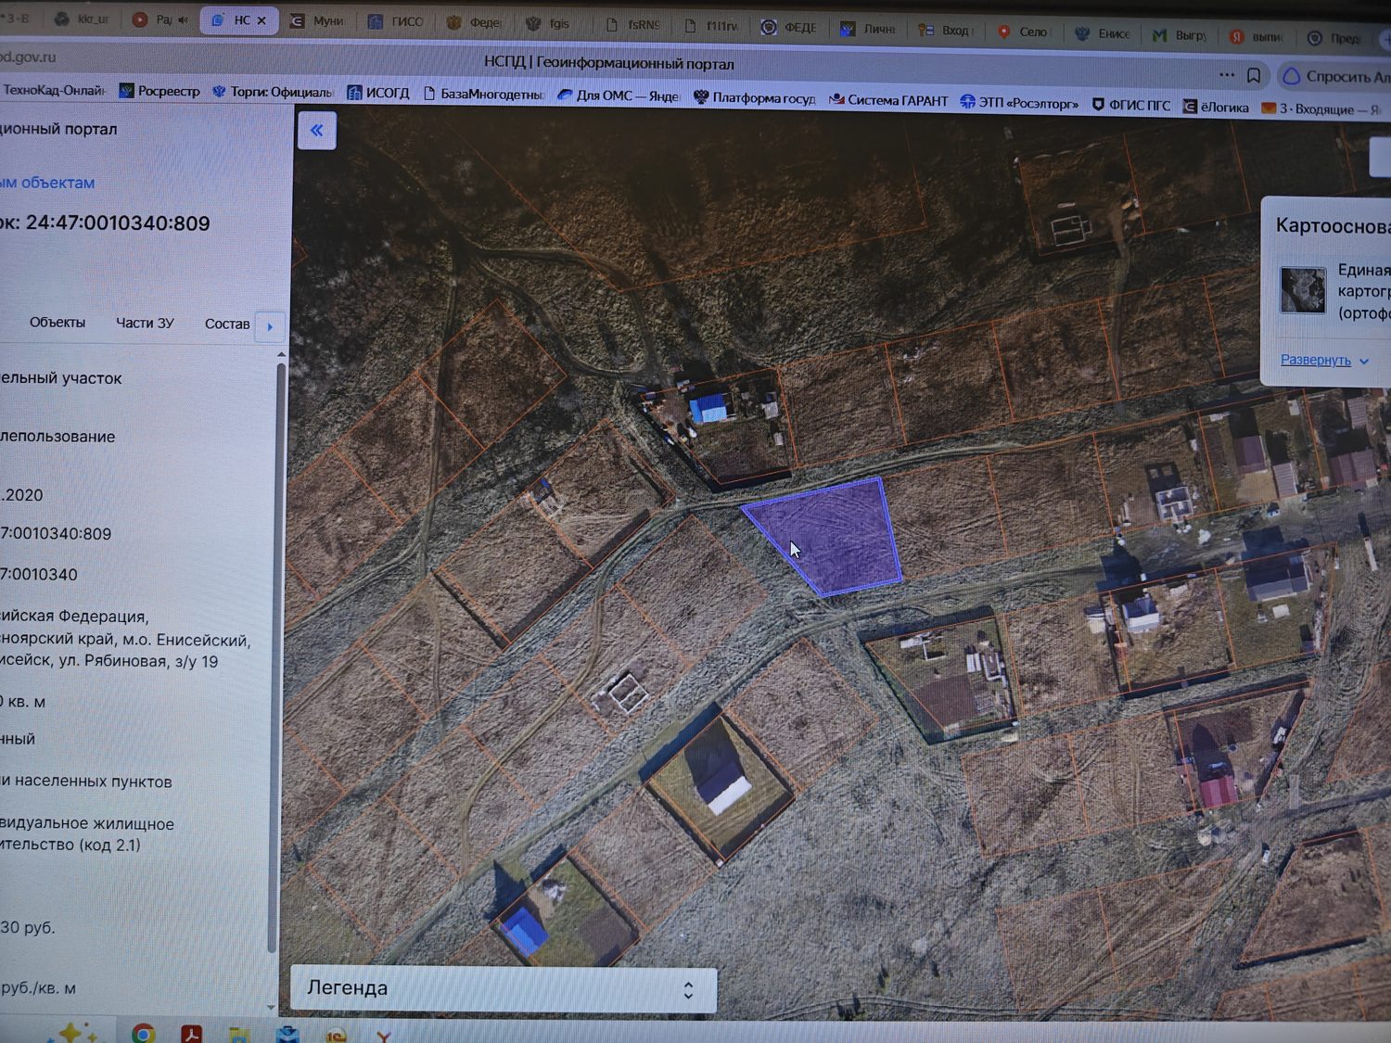Open the three-dots browser menu
Viewport: 1391px width, 1043px height.
[x=1227, y=74]
